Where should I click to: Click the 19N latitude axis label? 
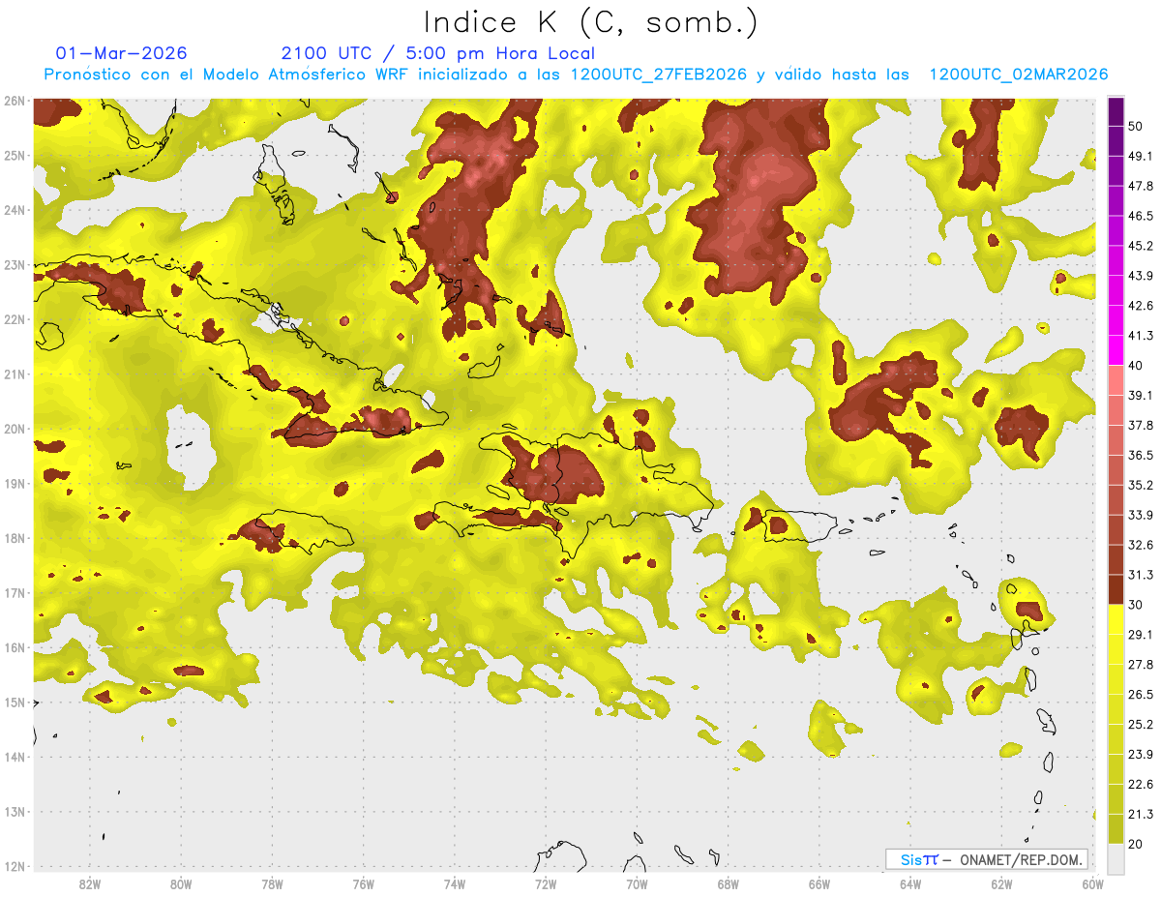(15, 484)
